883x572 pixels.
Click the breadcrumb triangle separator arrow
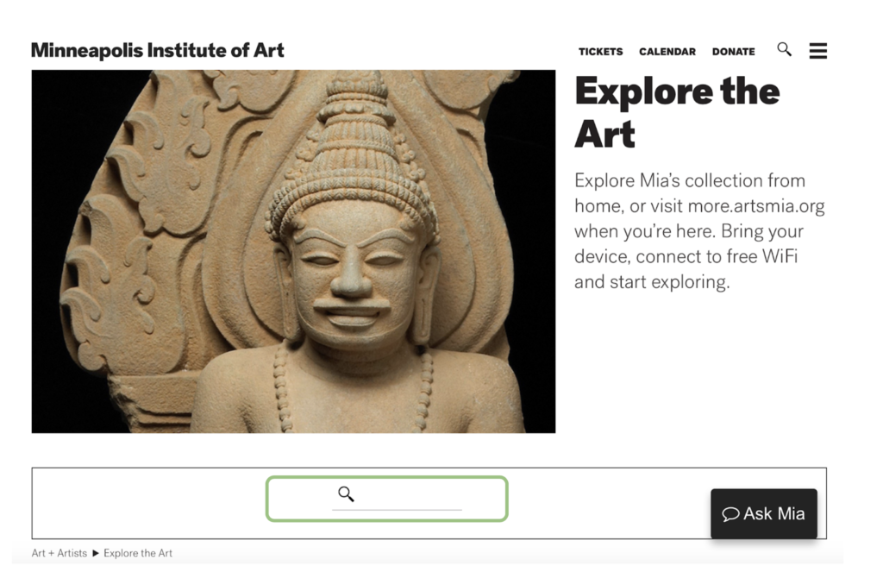tap(96, 553)
